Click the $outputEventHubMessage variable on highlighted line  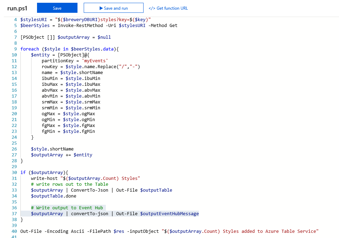click(169, 214)
